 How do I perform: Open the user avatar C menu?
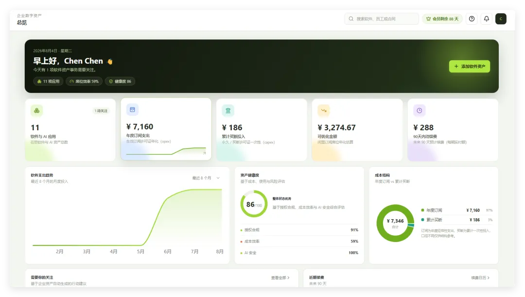point(501,19)
